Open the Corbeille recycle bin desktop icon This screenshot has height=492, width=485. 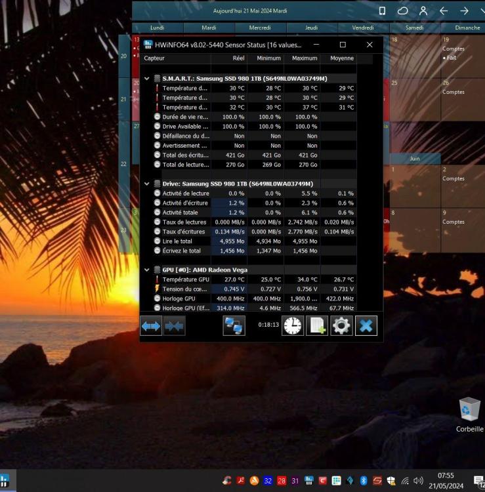click(469, 415)
